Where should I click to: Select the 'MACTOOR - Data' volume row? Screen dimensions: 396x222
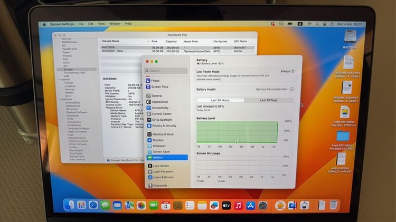[177, 51]
